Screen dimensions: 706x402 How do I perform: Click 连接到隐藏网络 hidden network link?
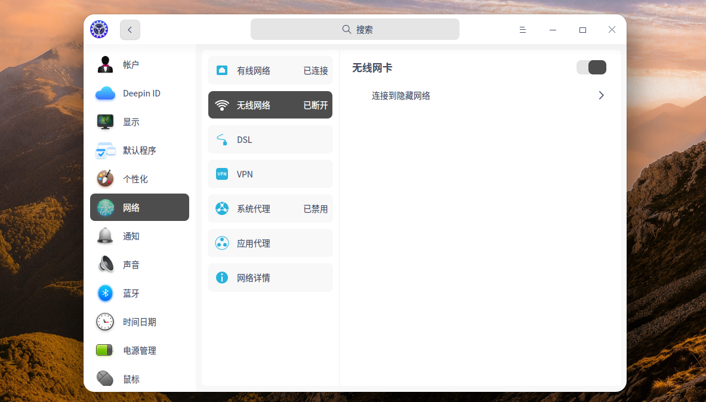pyautogui.click(x=400, y=96)
